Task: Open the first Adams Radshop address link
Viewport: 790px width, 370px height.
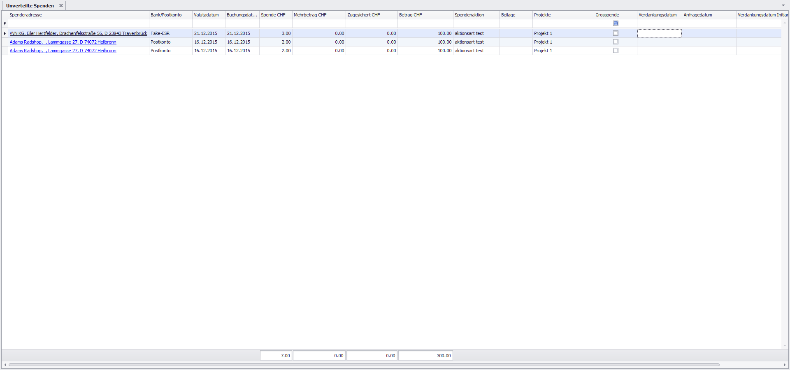Action: pyautogui.click(x=63, y=42)
